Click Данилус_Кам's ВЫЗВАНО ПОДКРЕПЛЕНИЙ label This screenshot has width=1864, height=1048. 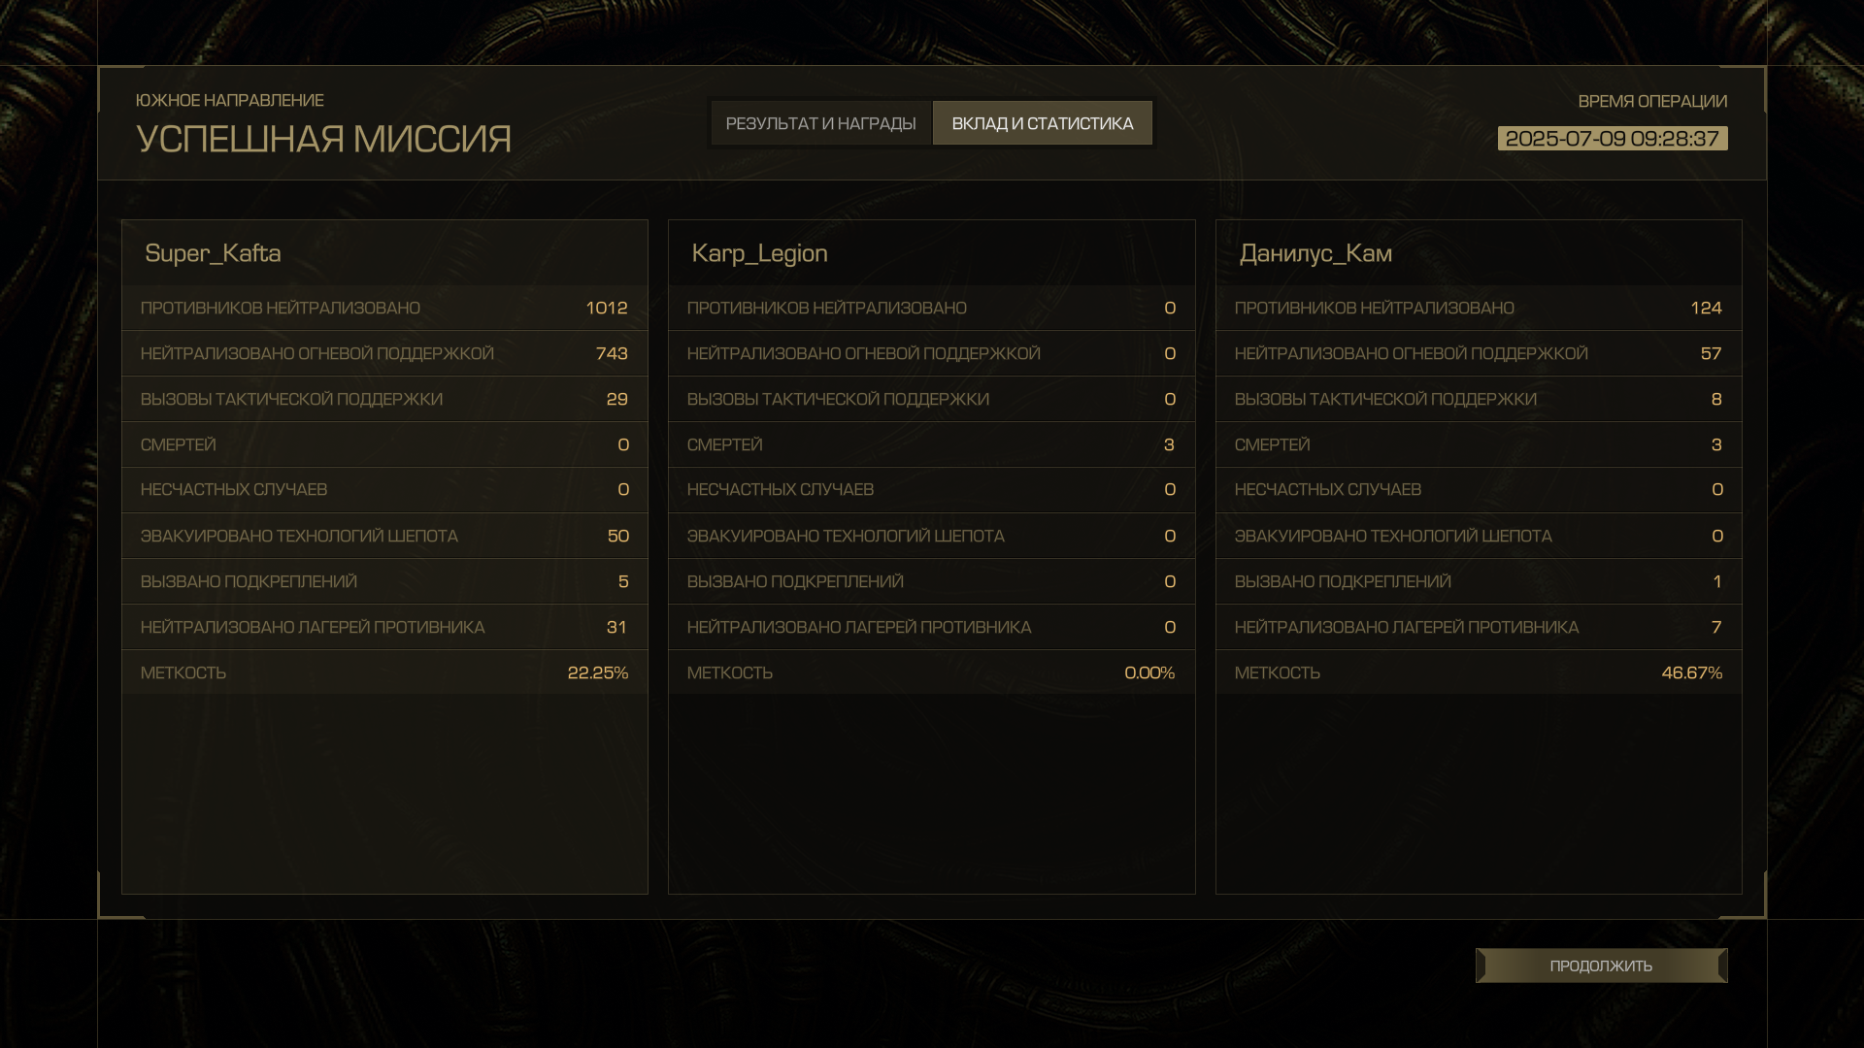coord(1343,581)
